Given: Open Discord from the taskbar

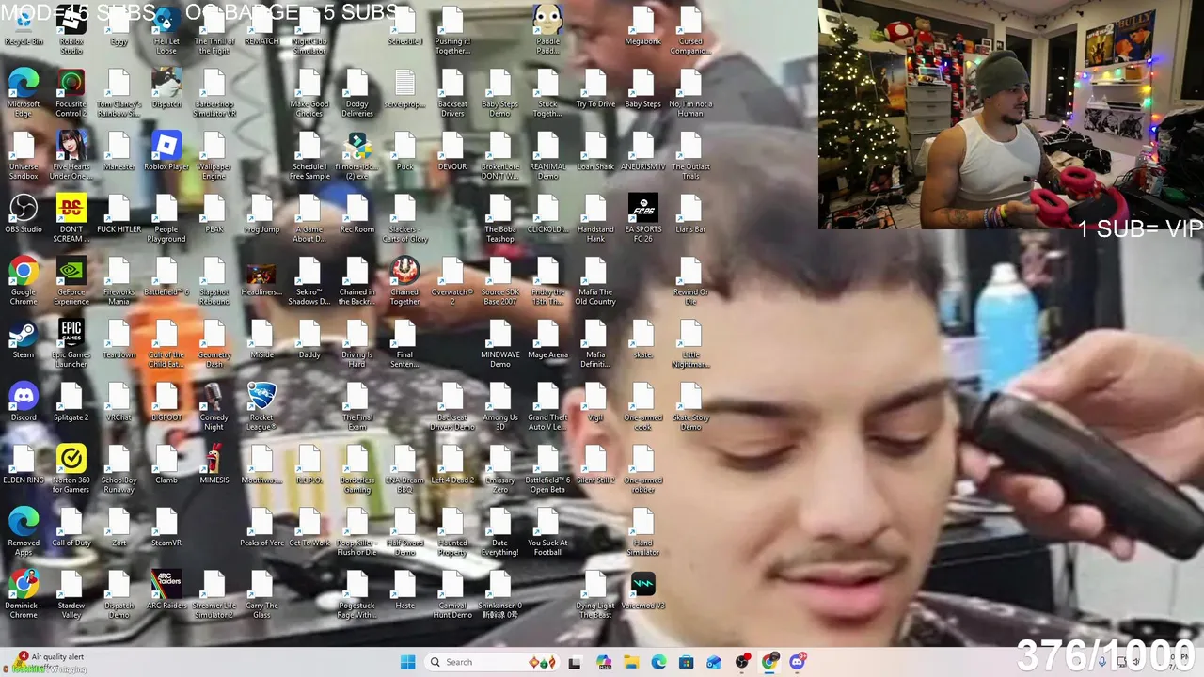Looking at the screenshot, I should click(798, 662).
